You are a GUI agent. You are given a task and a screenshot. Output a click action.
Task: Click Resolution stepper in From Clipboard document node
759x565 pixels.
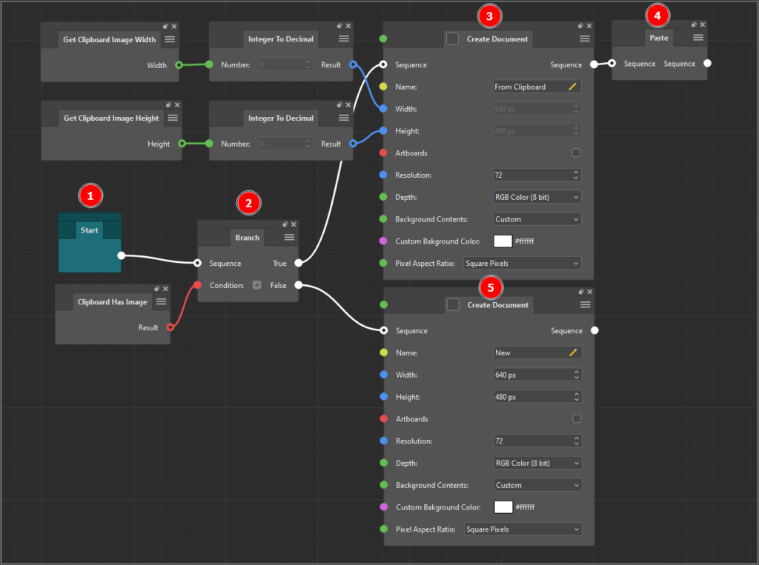point(576,175)
